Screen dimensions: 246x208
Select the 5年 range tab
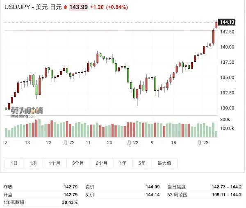pos(142,163)
